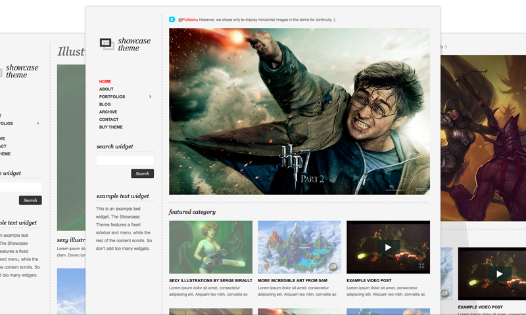Focus the search field in left background window
526x315 pixels.
pos(20,187)
